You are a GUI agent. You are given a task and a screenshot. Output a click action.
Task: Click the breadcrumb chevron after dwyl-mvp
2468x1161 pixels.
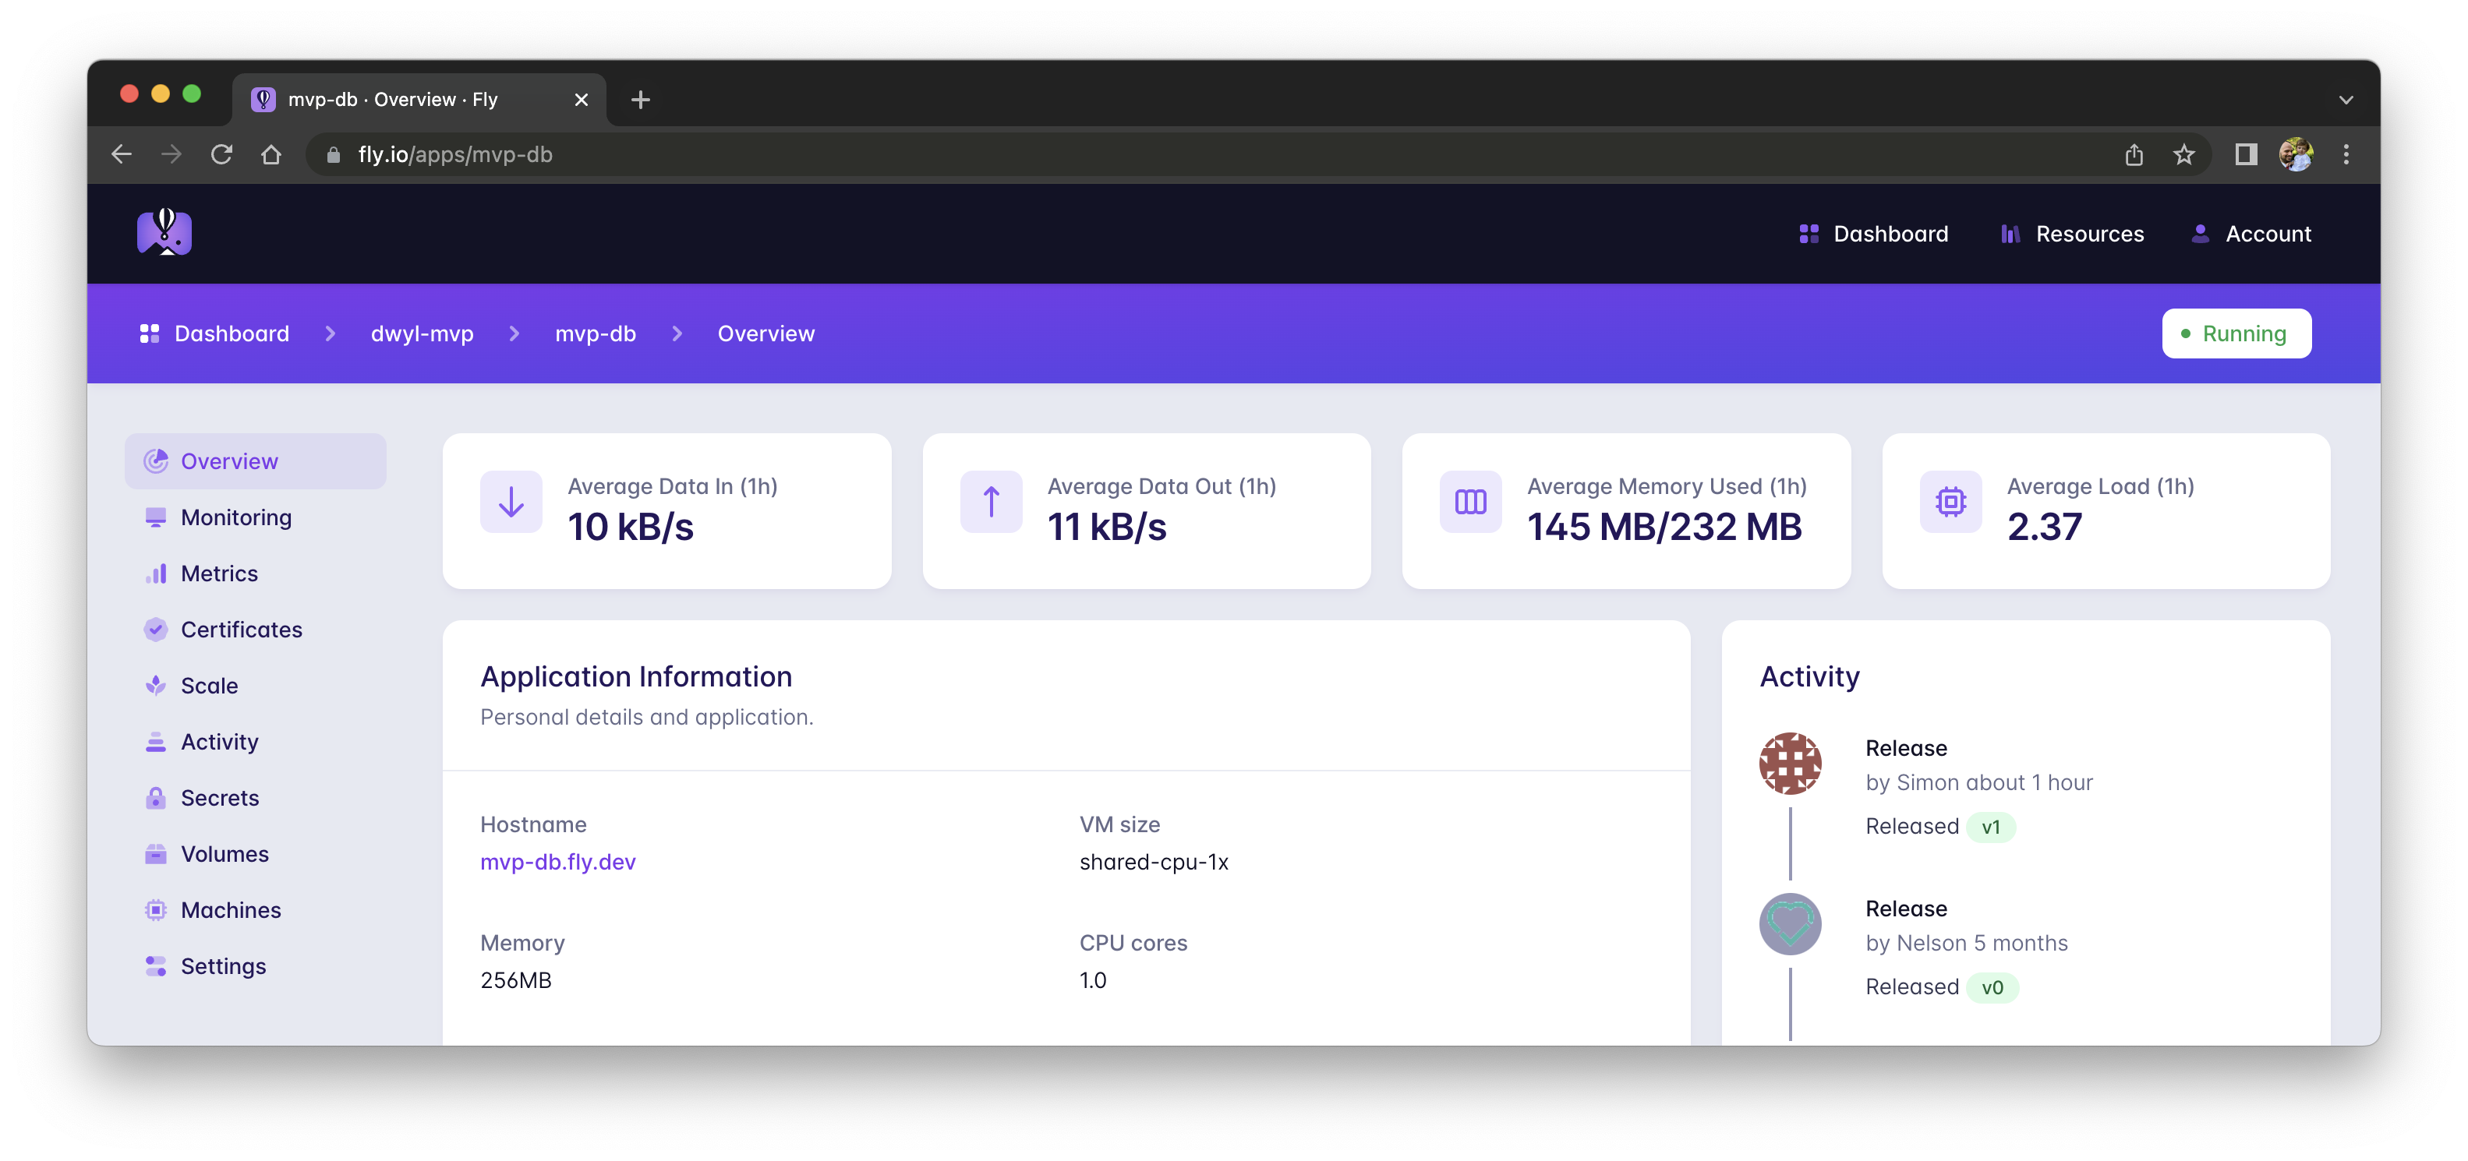click(514, 333)
